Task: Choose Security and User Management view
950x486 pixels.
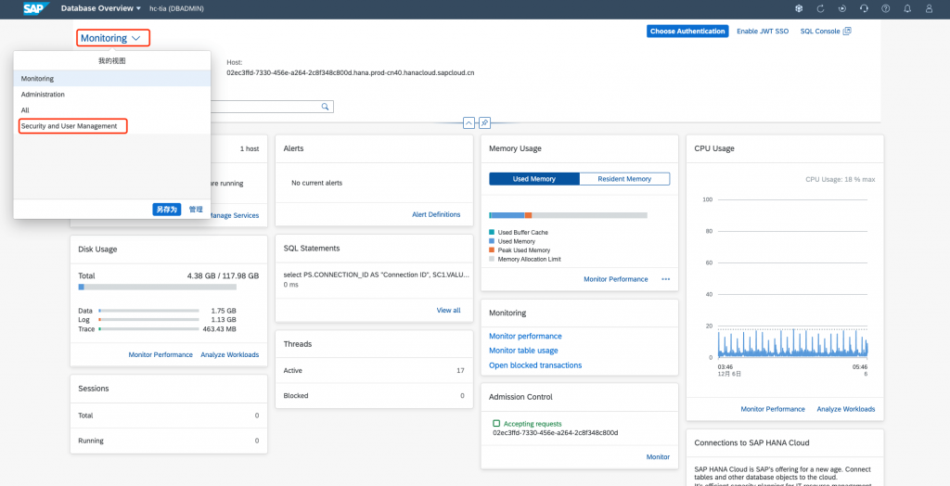Action: click(112, 126)
